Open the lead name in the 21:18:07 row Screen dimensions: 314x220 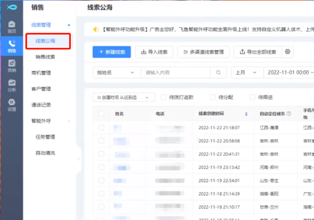coord(118,127)
